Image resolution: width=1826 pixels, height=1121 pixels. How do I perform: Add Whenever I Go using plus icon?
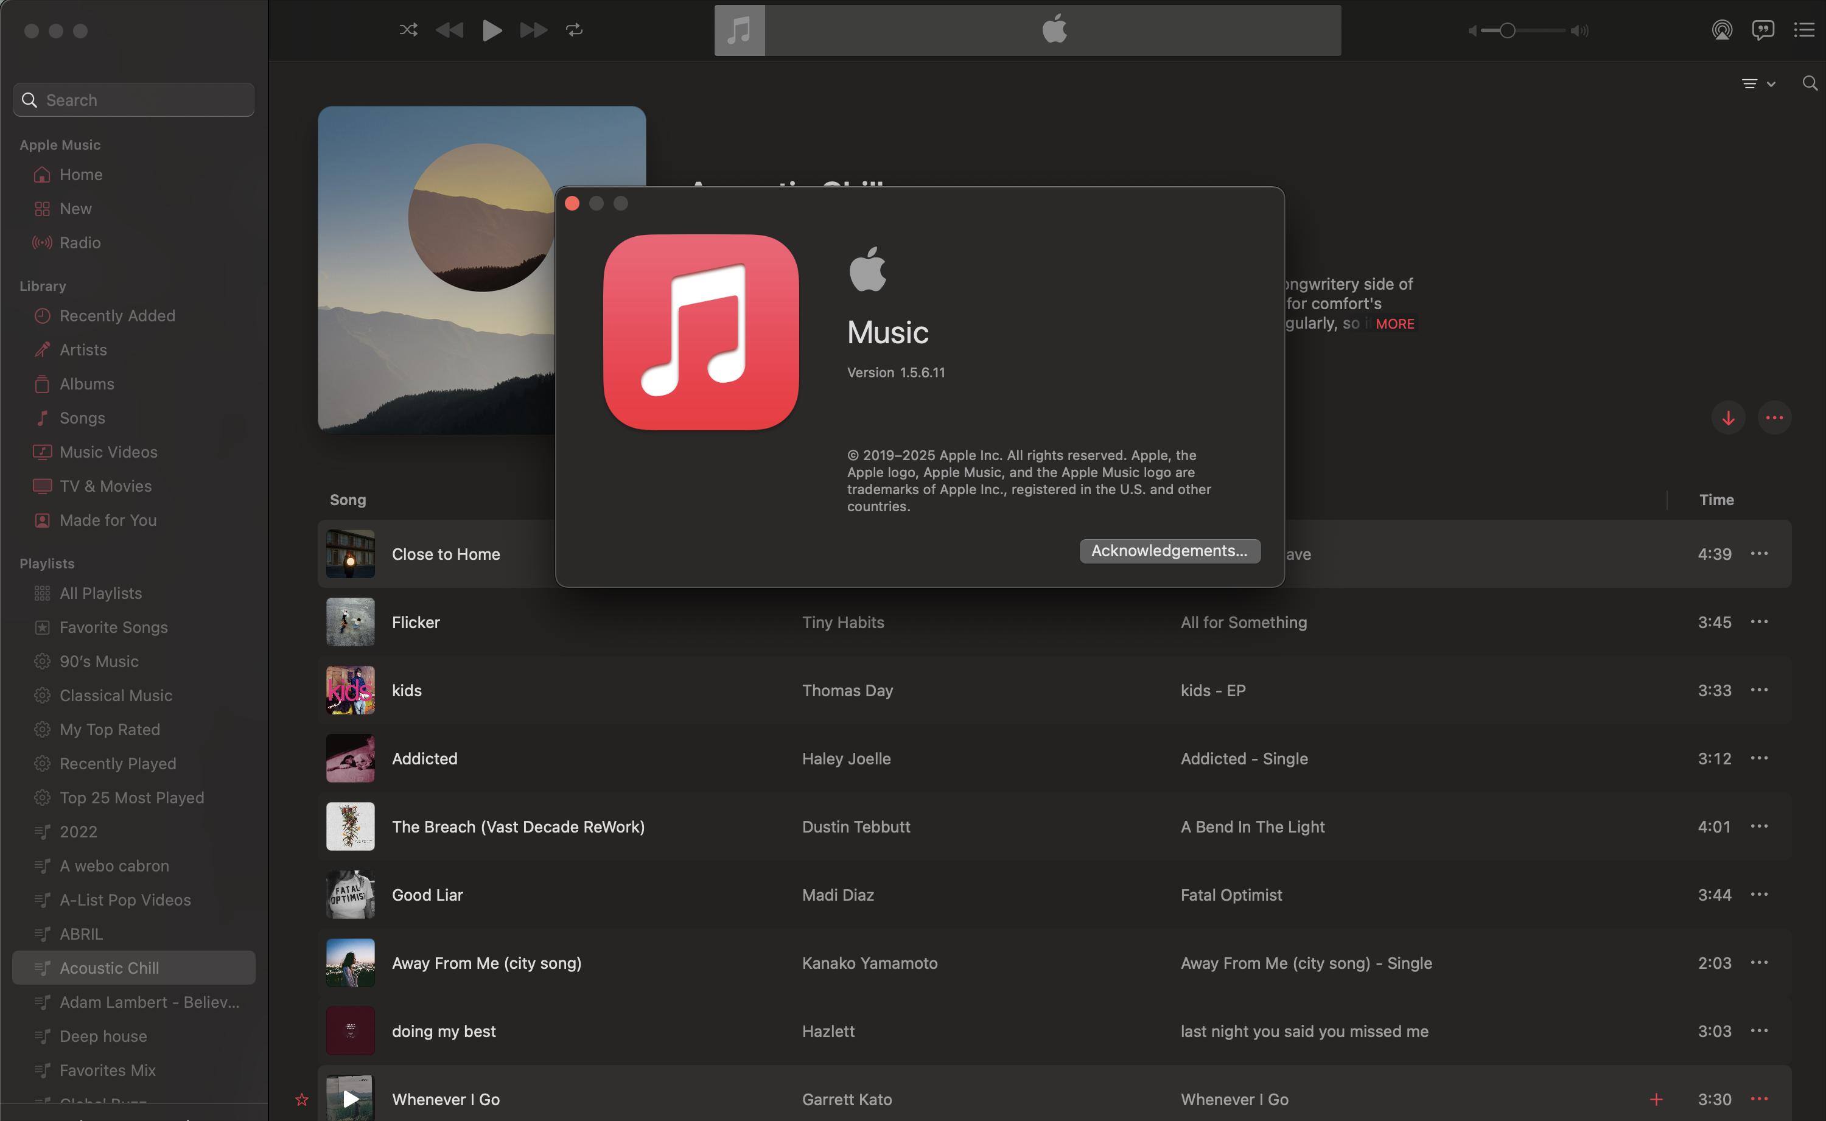tap(1656, 1100)
